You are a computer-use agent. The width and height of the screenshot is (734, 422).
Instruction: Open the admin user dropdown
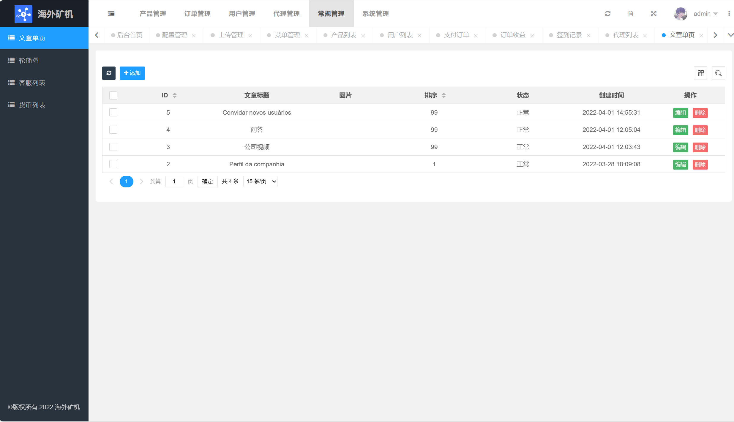[705, 14]
